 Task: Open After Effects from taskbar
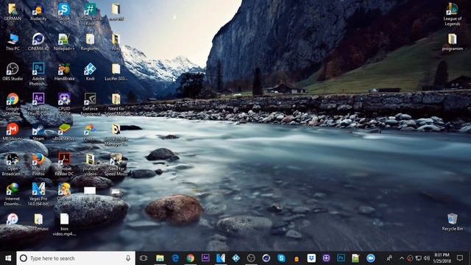[205, 258]
